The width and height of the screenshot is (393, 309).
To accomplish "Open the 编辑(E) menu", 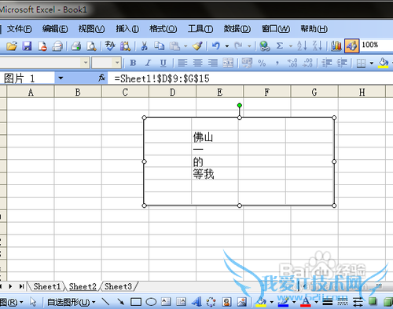I will tap(55, 28).
